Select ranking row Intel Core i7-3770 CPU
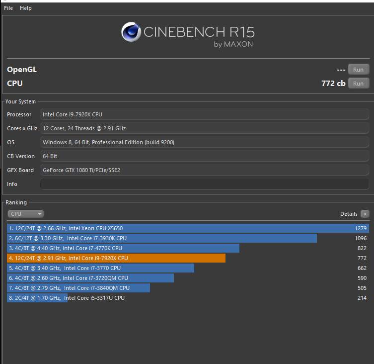374x364 pixels. point(188,268)
